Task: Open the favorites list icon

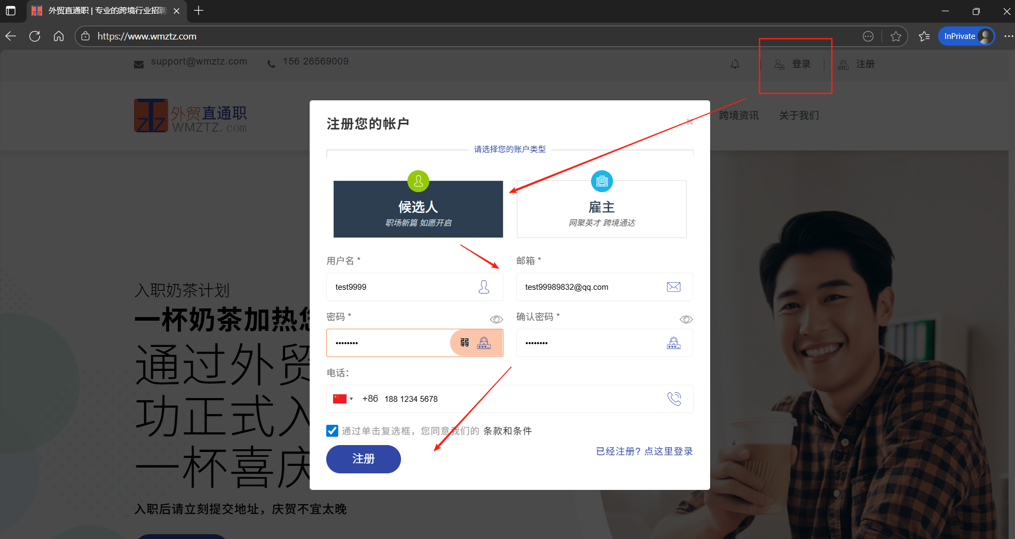Action: [x=924, y=36]
